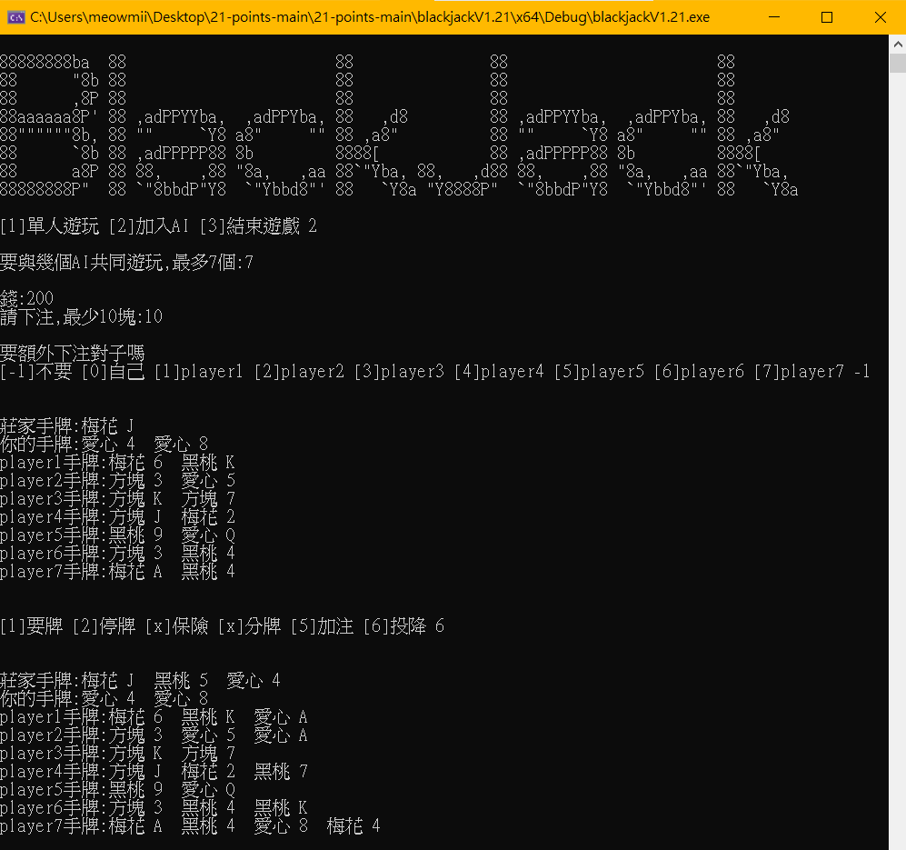Select the [-1]不要 decline option
Image resolution: width=906 pixels, height=850 pixels.
(36, 371)
